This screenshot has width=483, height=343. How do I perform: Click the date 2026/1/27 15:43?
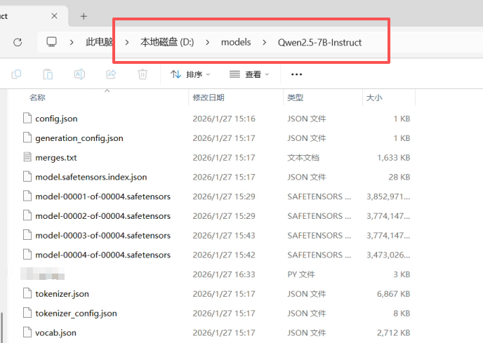[224, 236]
